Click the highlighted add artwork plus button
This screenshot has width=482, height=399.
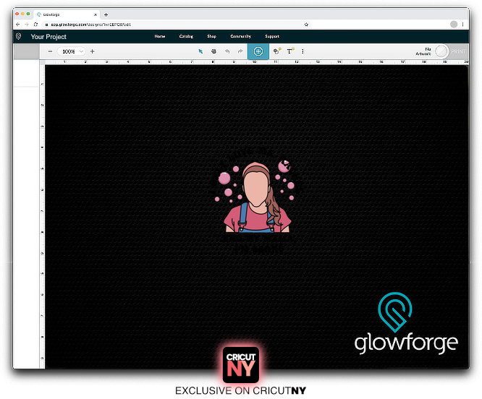coord(258,51)
